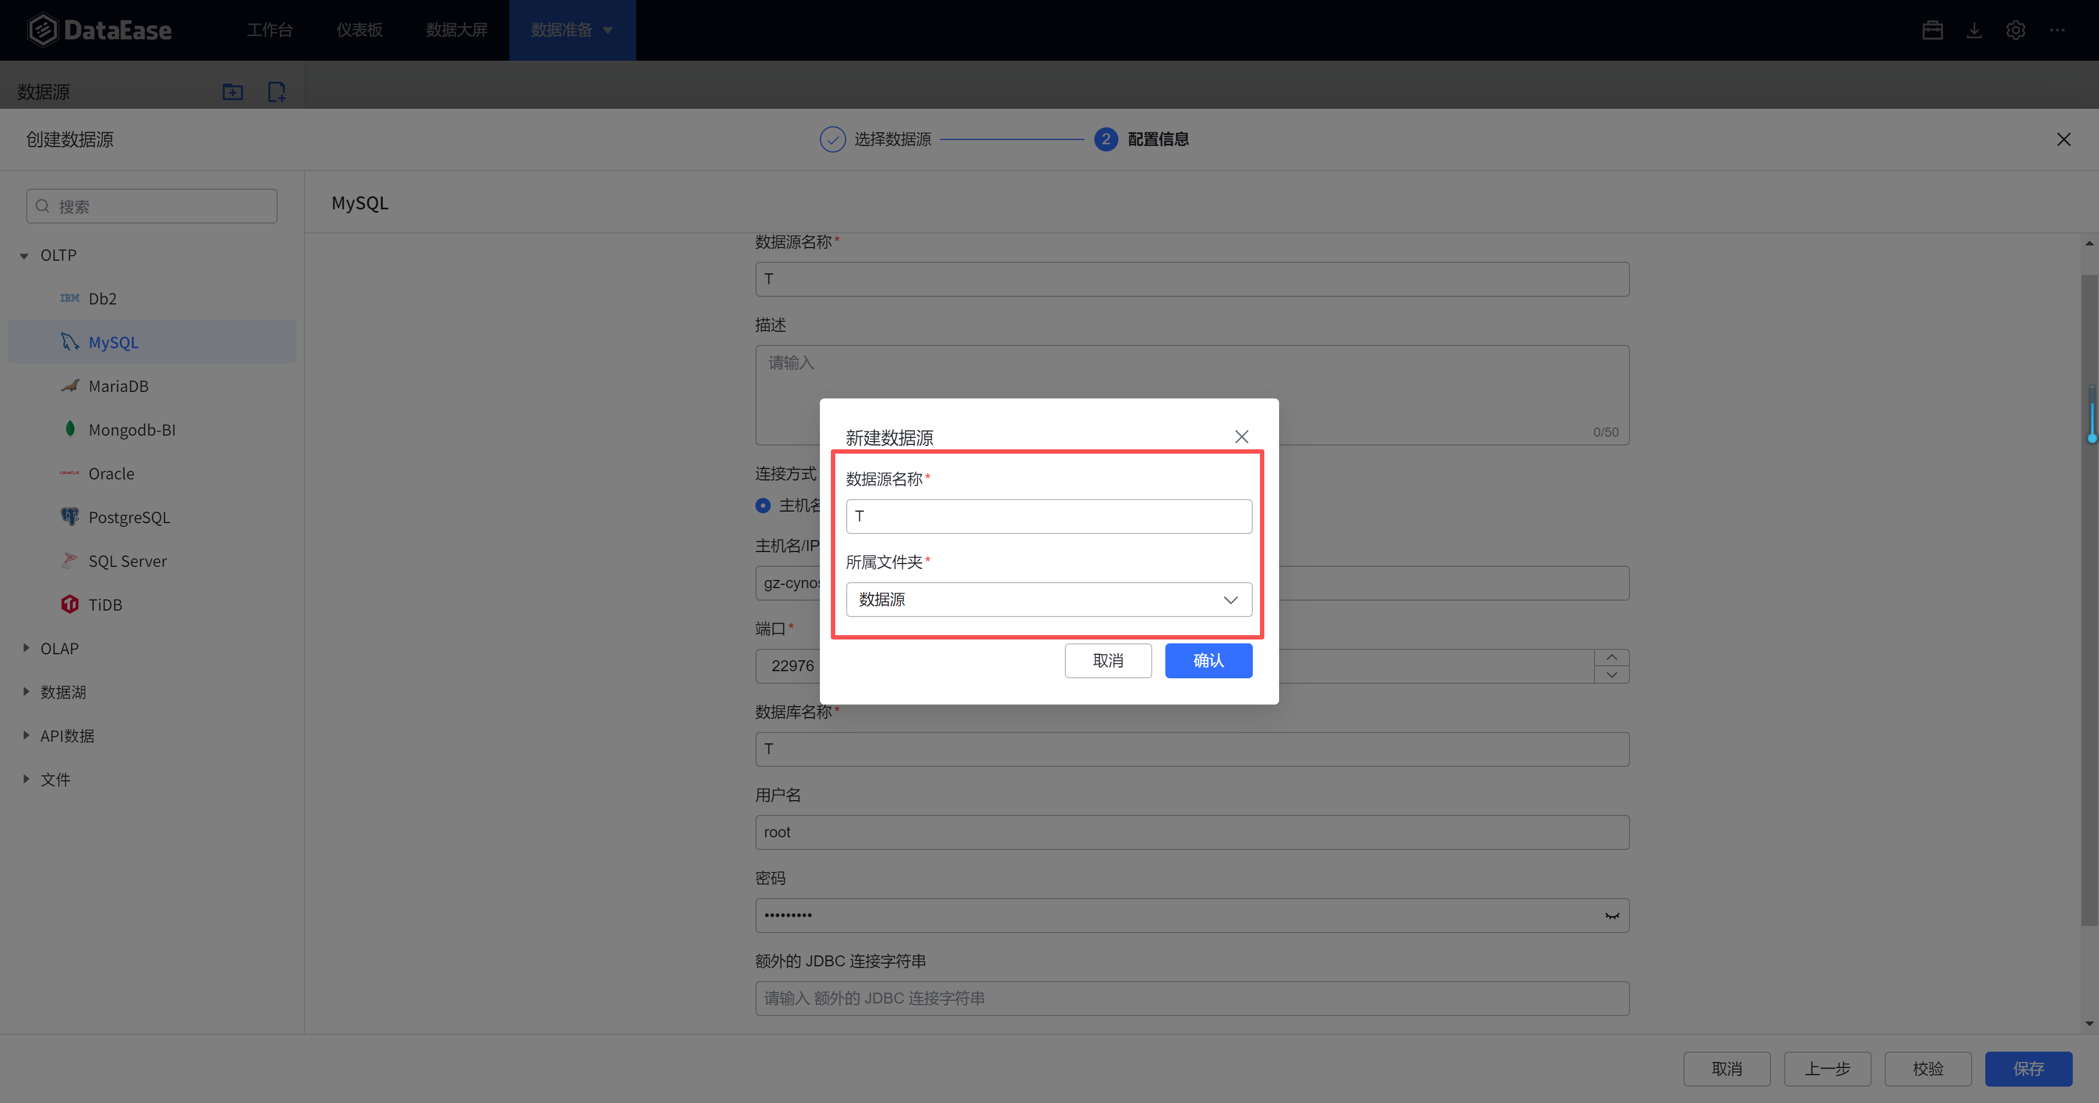
Task: Click 取消 in the 新建数据源 dialog
Action: pyautogui.click(x=1107, y=661)
